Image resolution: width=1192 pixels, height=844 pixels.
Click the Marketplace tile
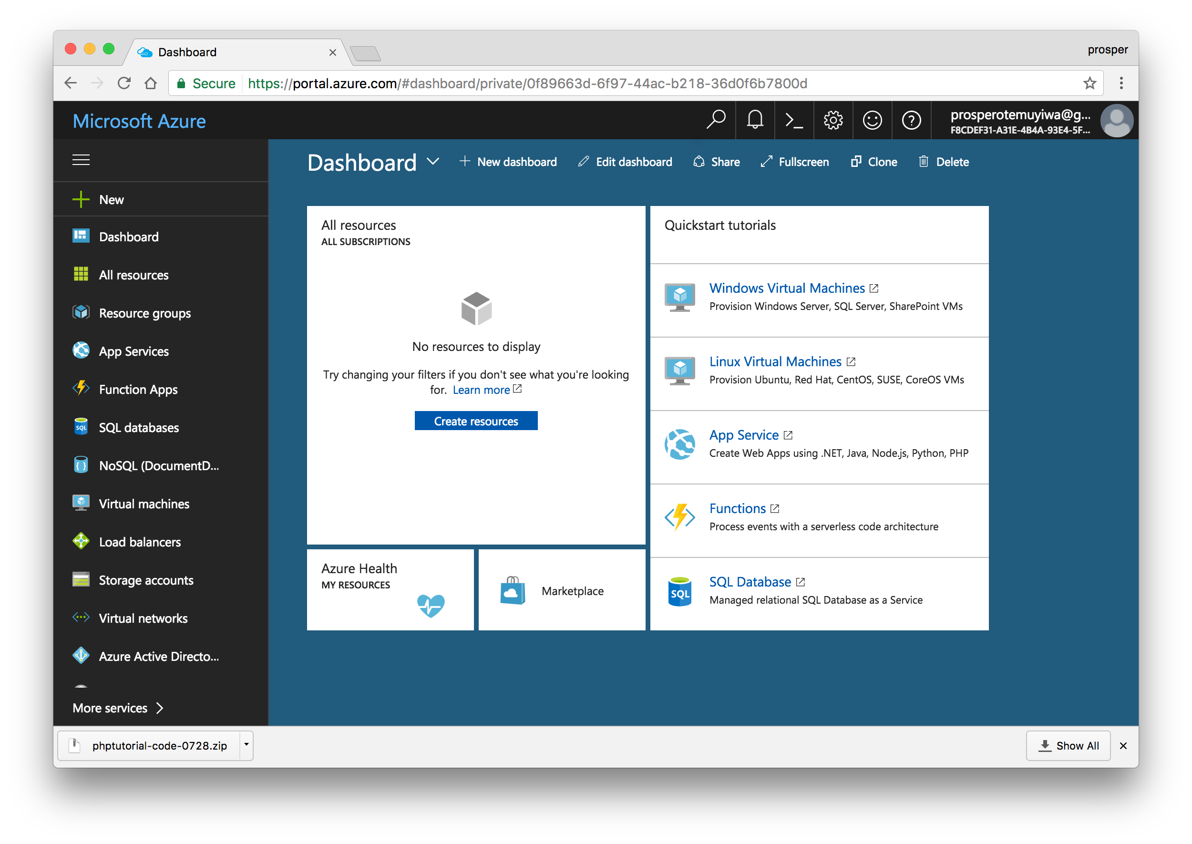click(561, 590)
